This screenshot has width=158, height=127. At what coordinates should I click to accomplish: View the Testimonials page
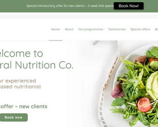(x=117, y=29)
